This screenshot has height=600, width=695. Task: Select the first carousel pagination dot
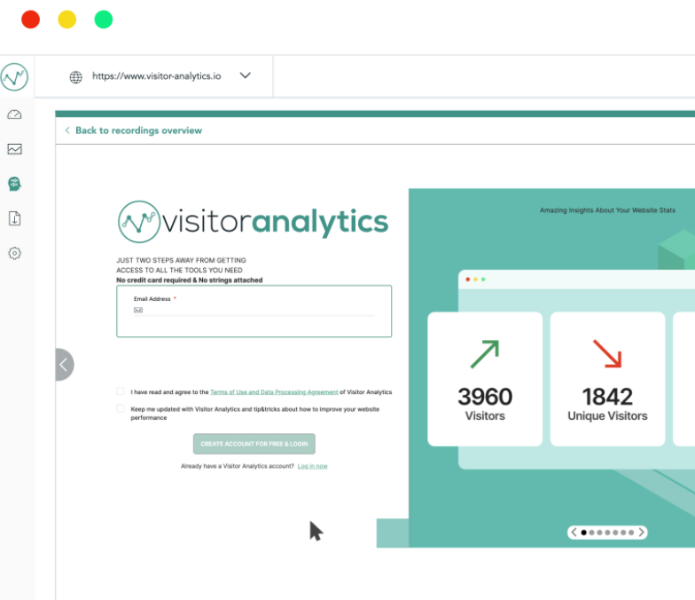pos(583,533)
